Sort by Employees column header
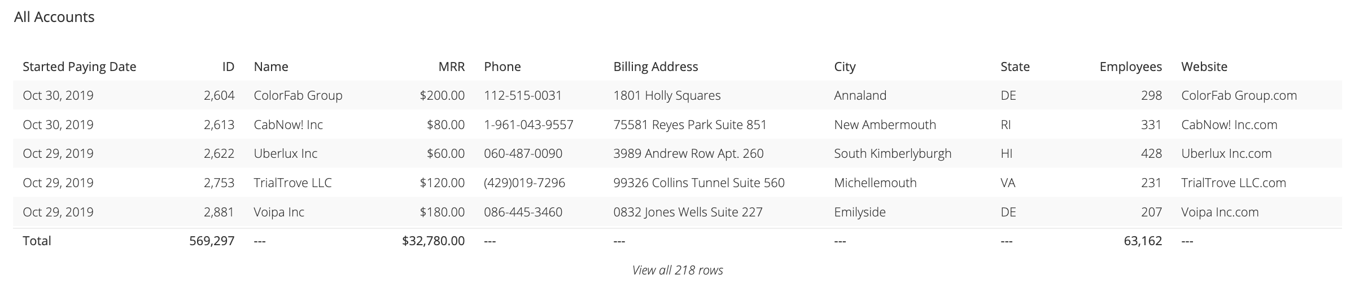Viewport: 1355px width, 301px height. pyautogui.click(x=1130, y=67)
